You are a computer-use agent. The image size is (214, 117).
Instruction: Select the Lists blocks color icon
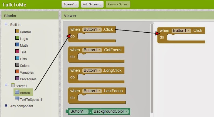click(17, 58)
